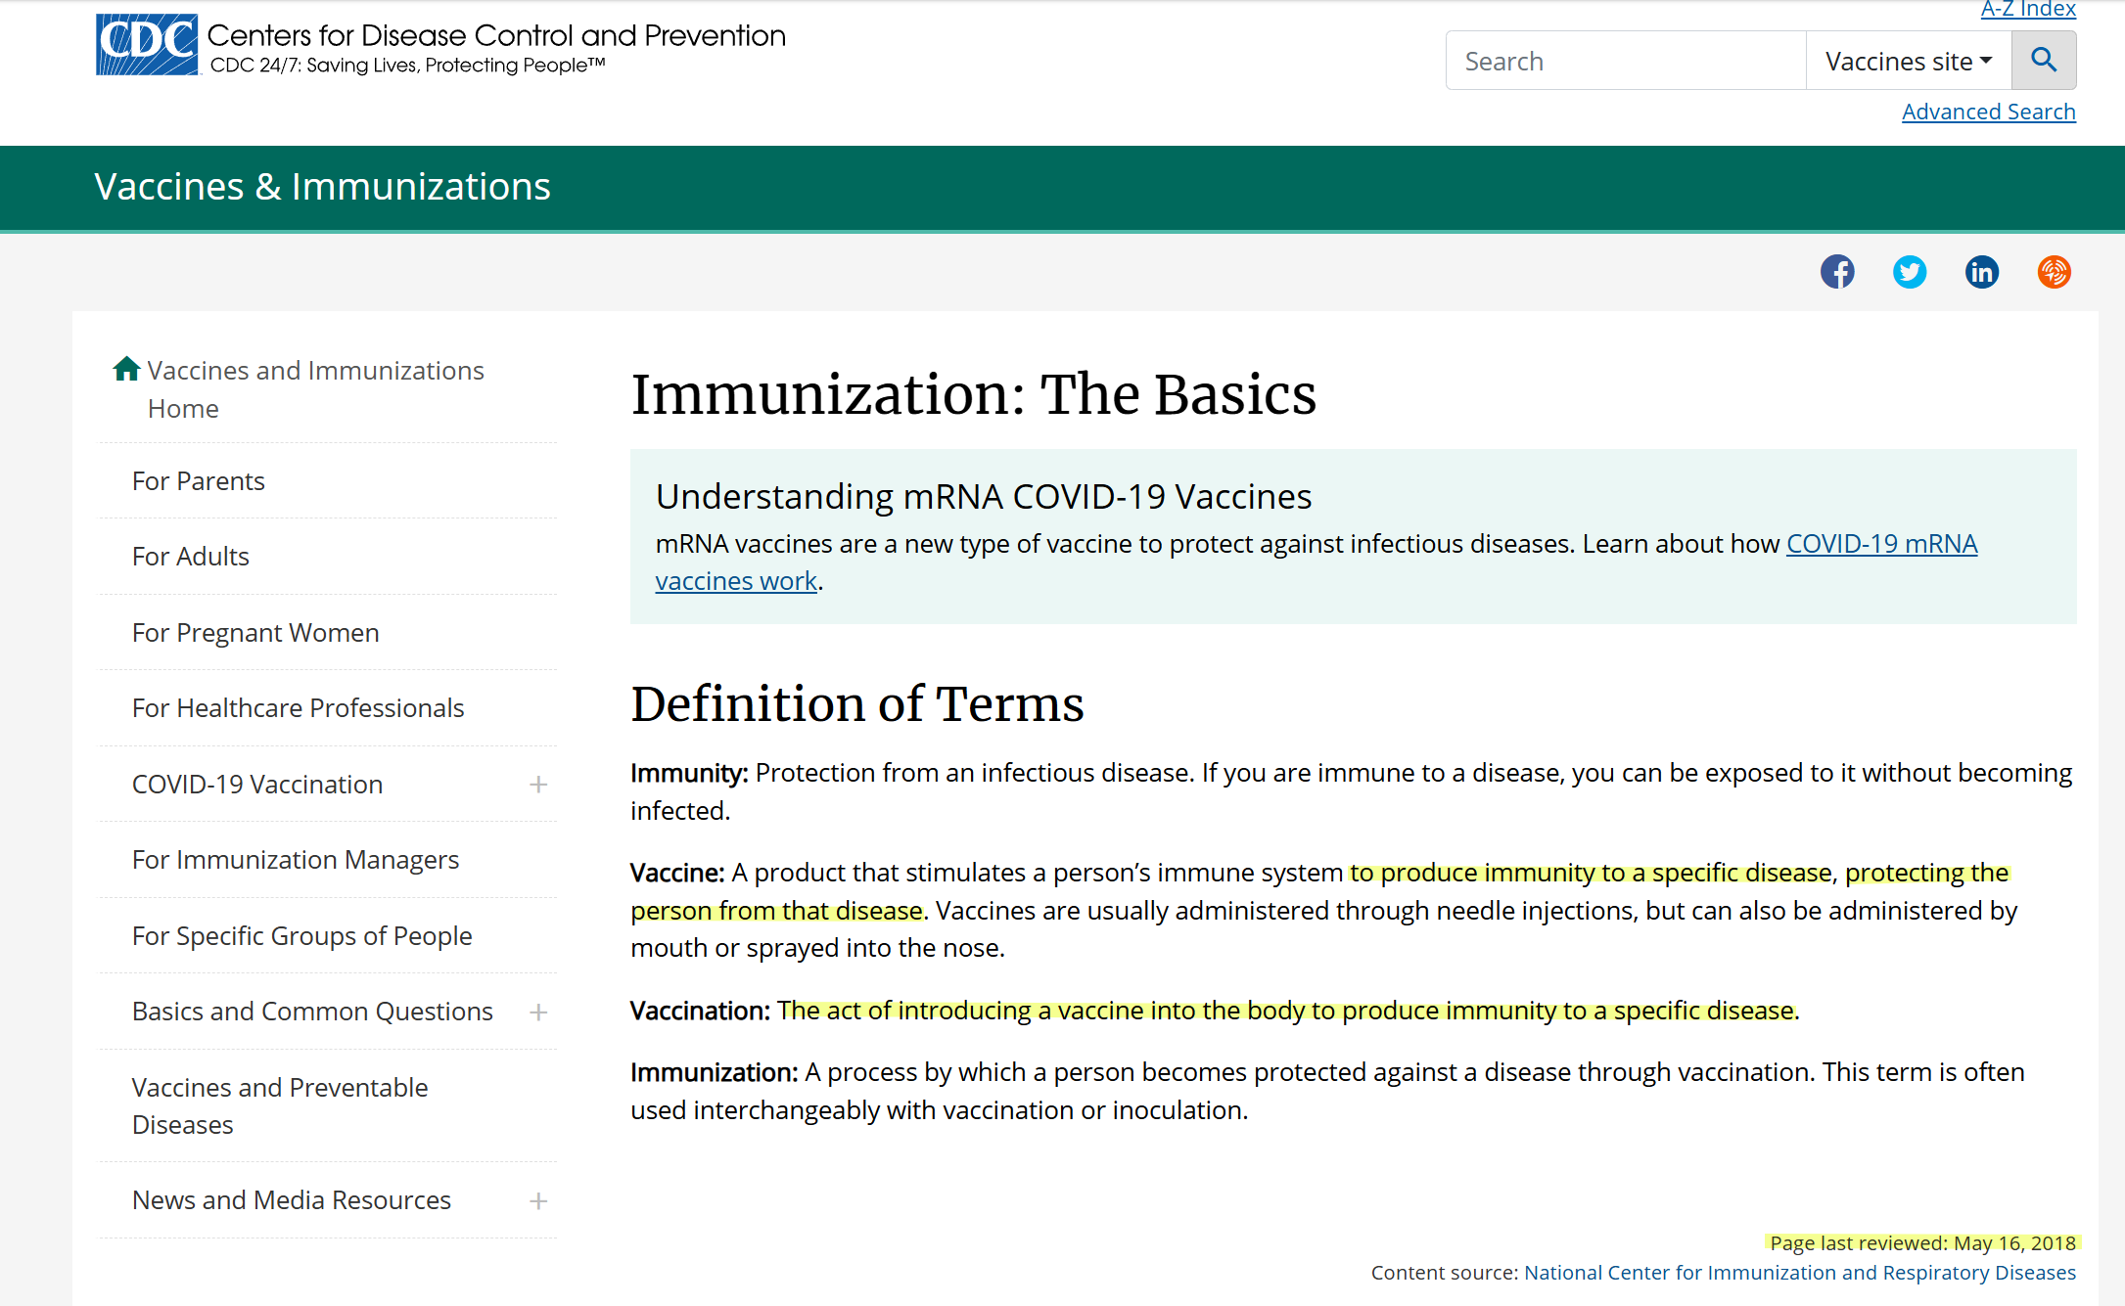The width and height of the screenshot is (2125, 1306).
Task: Click the orange syndicate icon
Action: click(x=2054, y=272)
